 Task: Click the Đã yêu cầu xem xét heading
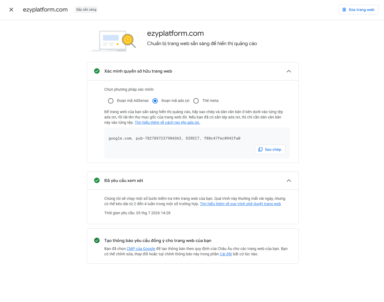click(x=124, y=181)
